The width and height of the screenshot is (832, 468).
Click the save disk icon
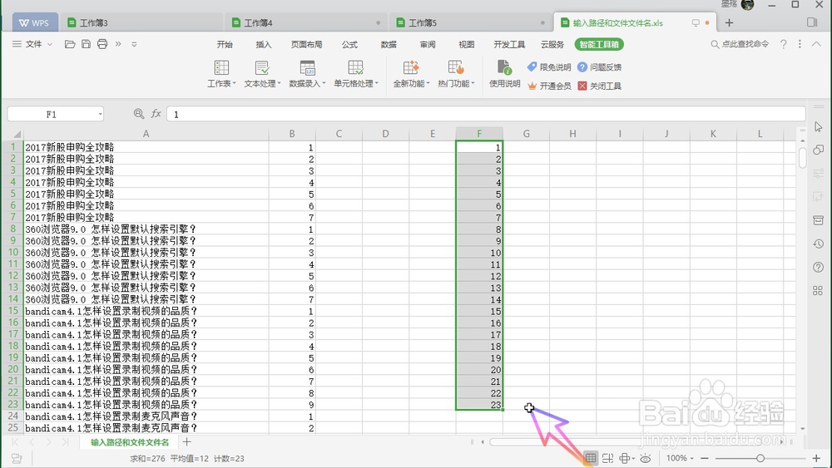[x=86, y=44]
